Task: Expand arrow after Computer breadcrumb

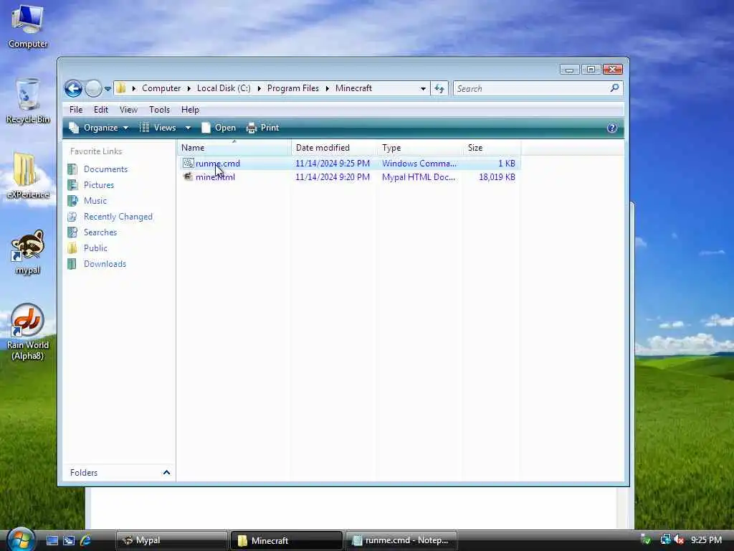Action: pos(189,88)
